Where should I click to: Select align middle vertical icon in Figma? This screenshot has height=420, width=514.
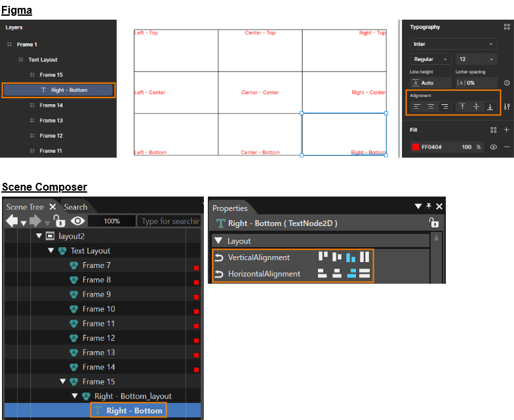tap(476, 106)
